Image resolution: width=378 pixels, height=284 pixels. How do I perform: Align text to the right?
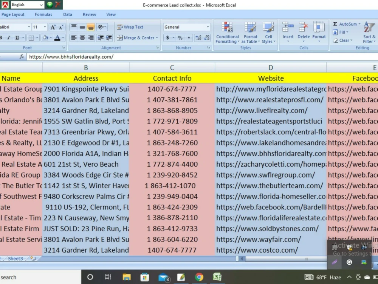[91, 37]
